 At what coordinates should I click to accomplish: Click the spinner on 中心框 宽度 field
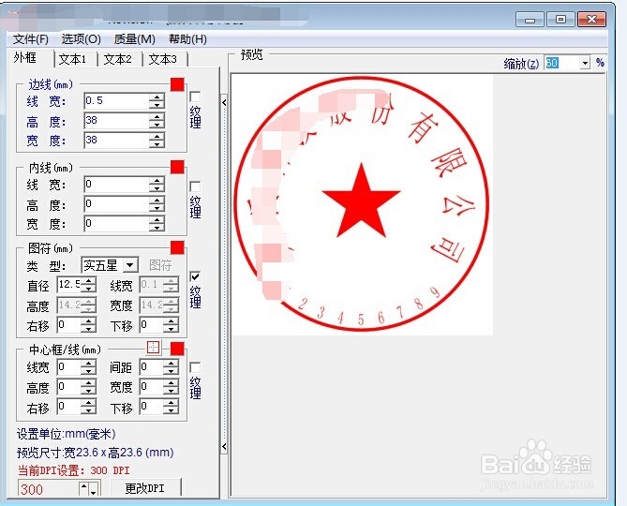[172, 387]
